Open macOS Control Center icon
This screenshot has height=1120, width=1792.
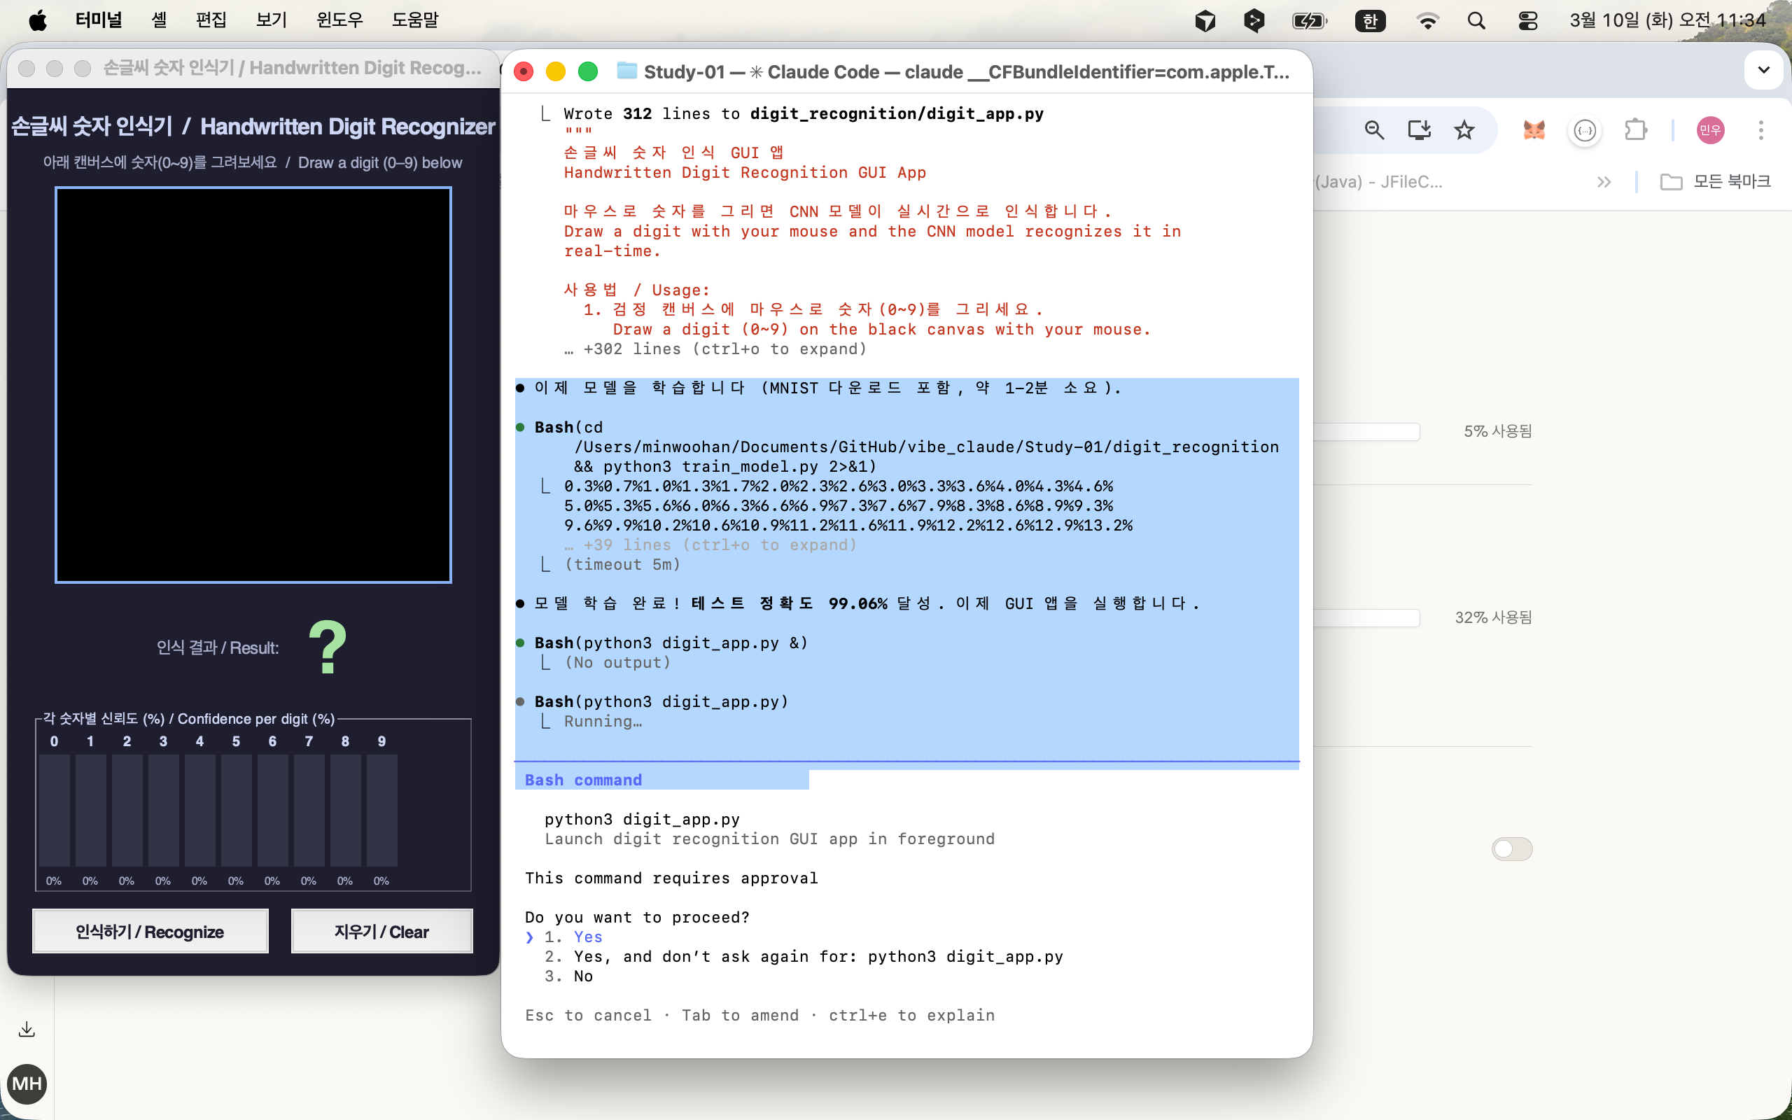[x=1527, y=21]
